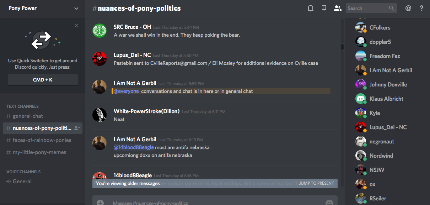Collapse the Text Channels category
Screen dimensions: 430x205
22,106
